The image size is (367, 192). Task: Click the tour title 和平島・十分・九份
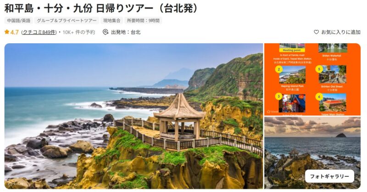(x=47, y=8)
